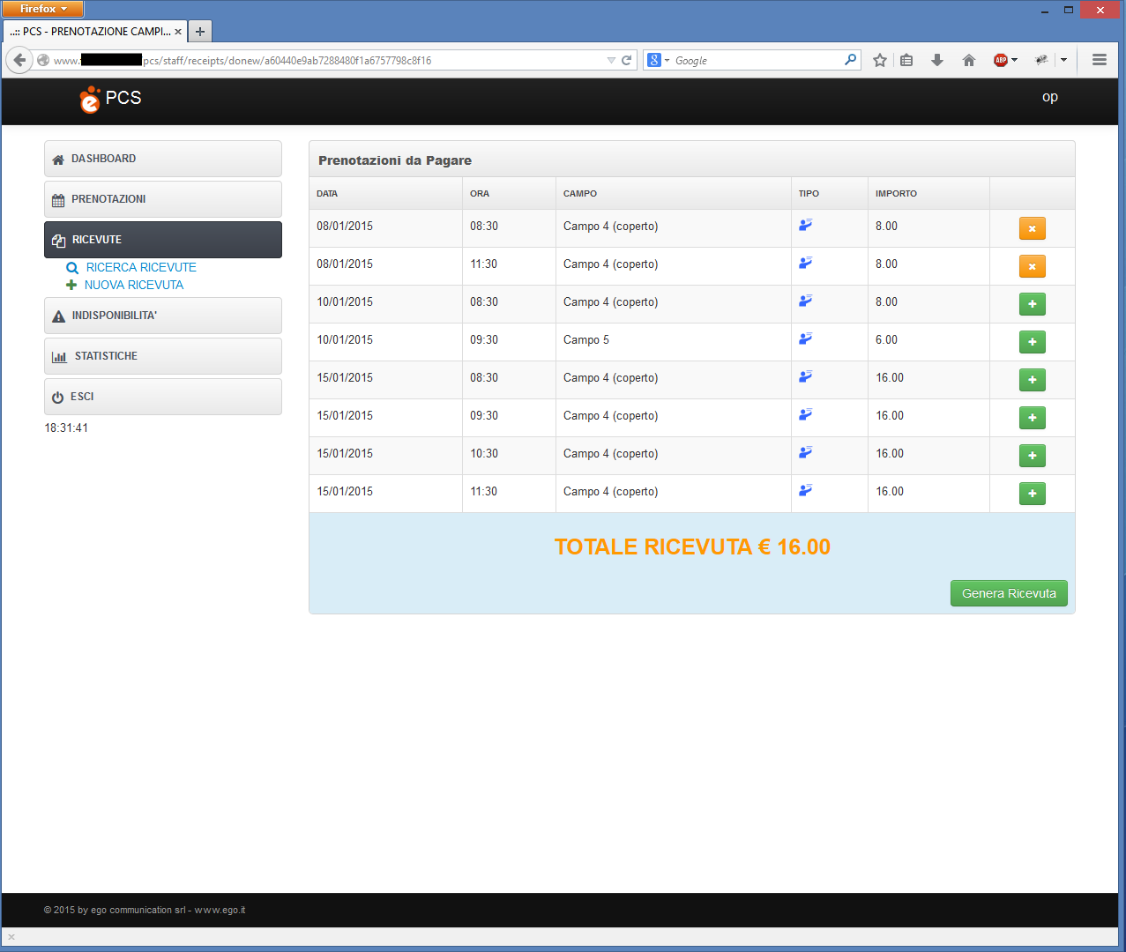Viewport: 1126px width, 952px height.
Task: Open the Statistiche section
Action: (x=163, y=356)
